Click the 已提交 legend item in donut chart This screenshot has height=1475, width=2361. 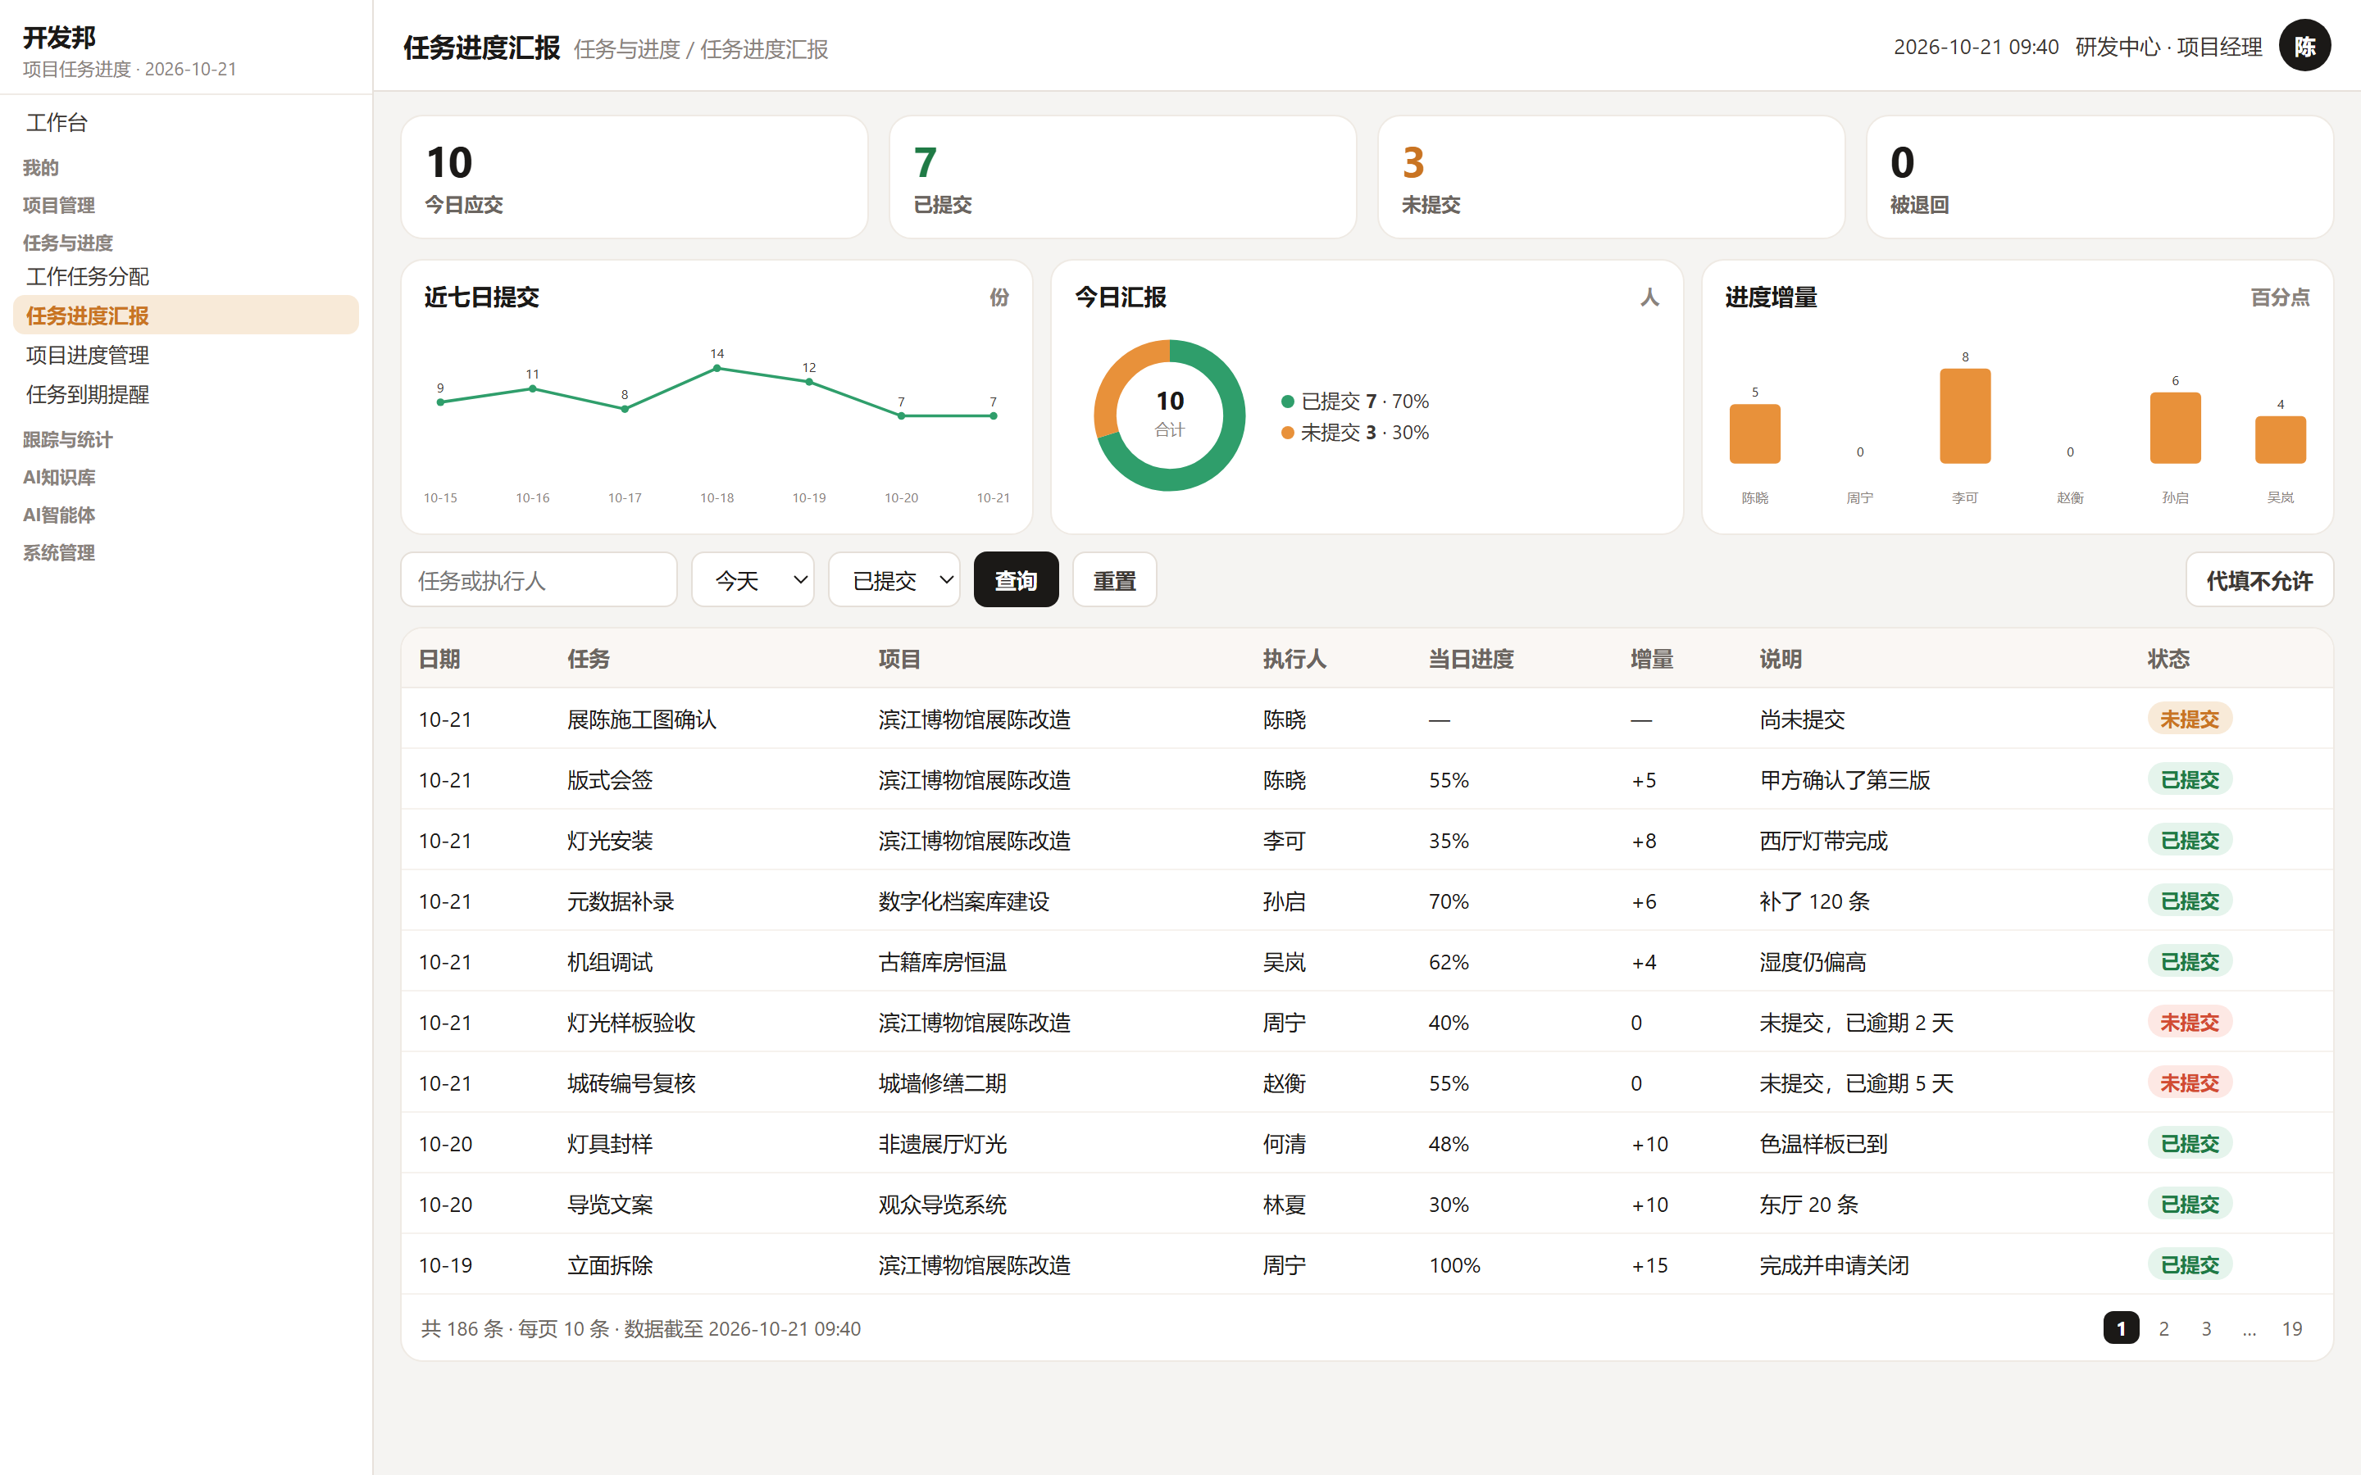1354,401
